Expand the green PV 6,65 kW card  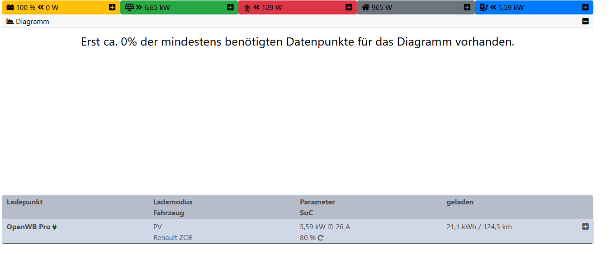tap(230, 7)
